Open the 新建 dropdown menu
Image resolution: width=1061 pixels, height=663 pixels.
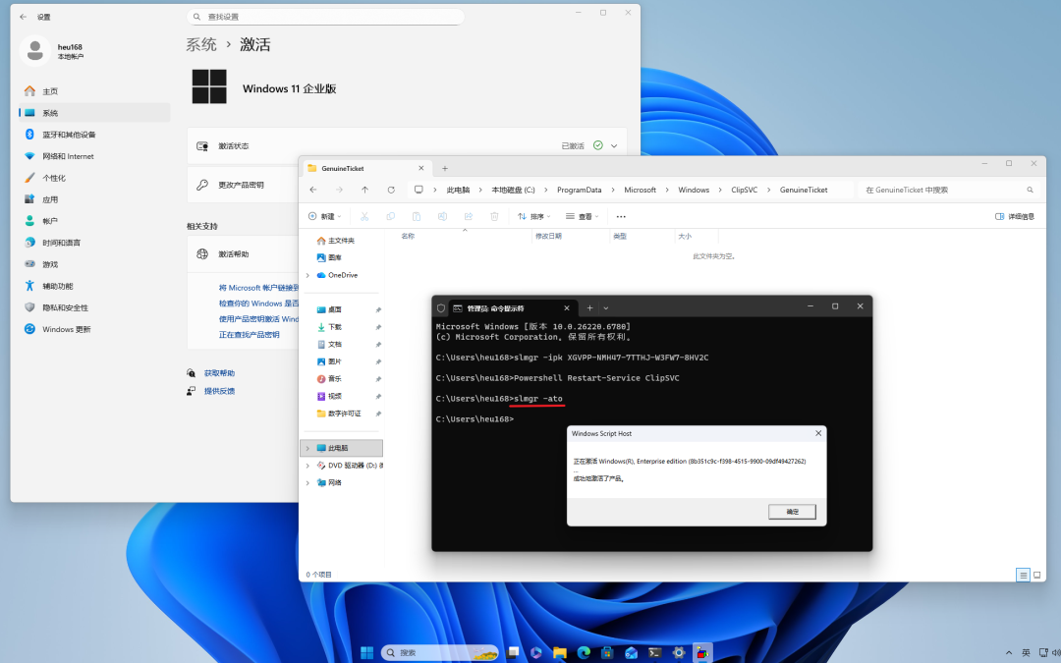[x=325, y=216]
